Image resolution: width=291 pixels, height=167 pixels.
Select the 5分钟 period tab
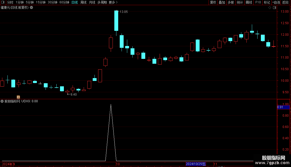coord(30,2)
